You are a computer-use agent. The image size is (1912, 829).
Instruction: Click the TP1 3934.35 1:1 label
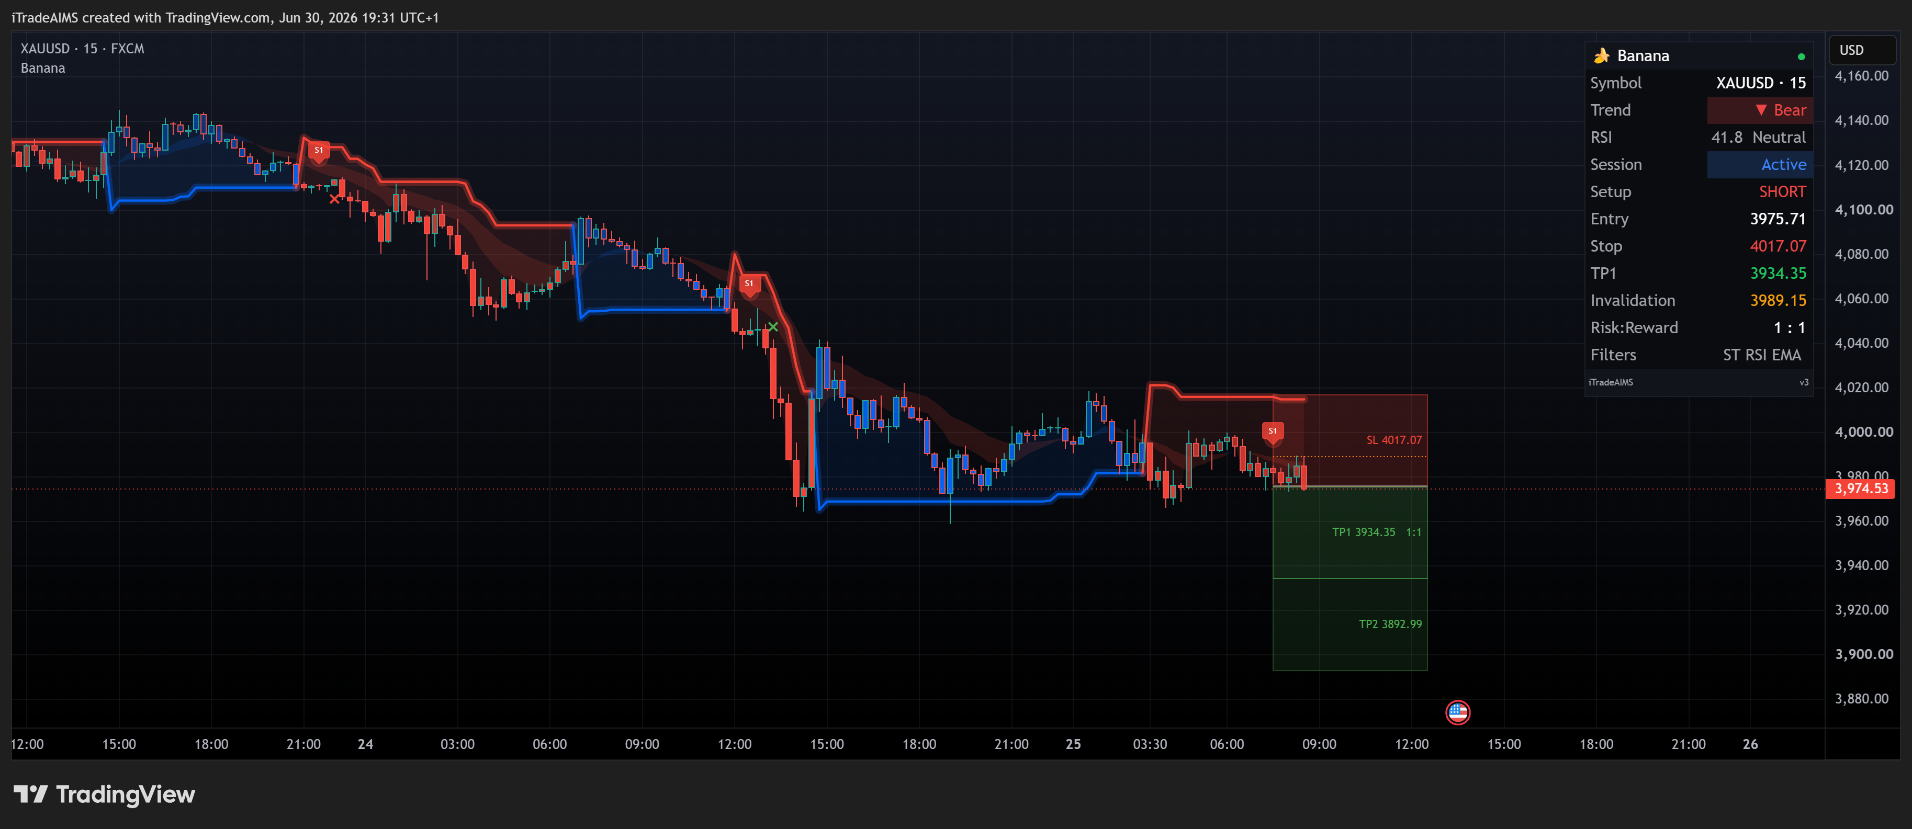[1376, 532]
